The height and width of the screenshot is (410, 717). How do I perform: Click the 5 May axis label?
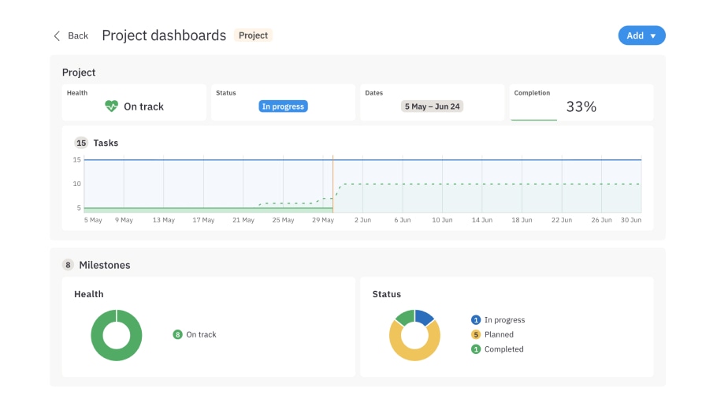(x=93, y=220)
